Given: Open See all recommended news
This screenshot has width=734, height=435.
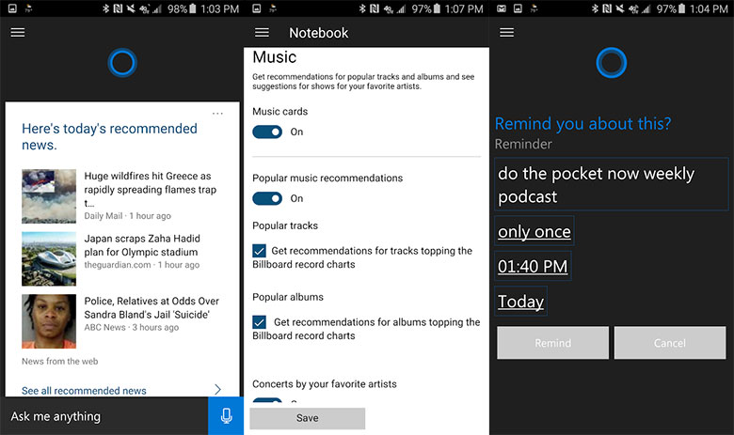Looking at the screenshot, I should (x=84, y=391).
